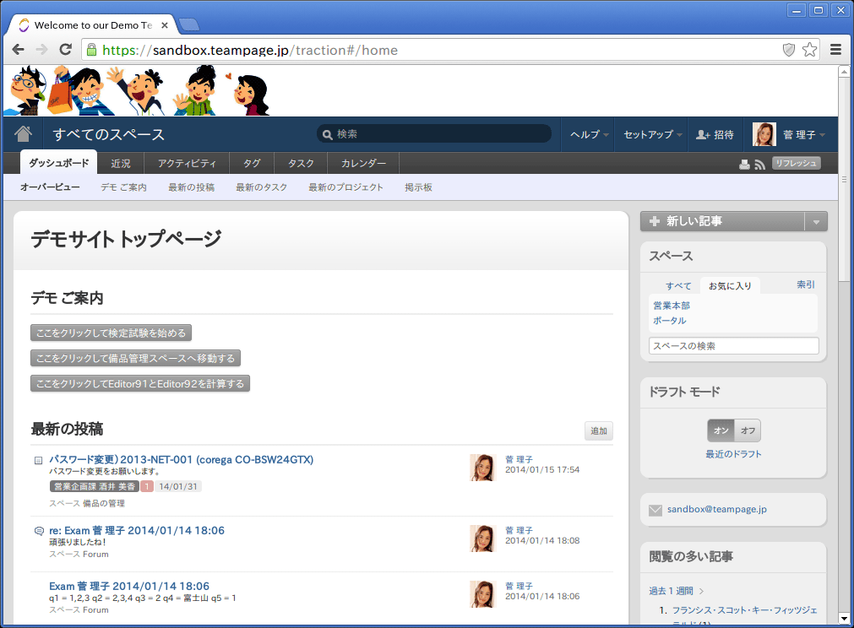Turn draft mode オン
This screenshot has height=628, width=854.
coord(721,430)
